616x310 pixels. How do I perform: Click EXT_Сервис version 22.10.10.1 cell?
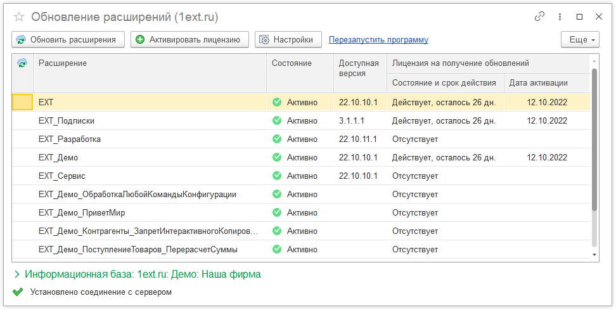click(x=360, y=176)
